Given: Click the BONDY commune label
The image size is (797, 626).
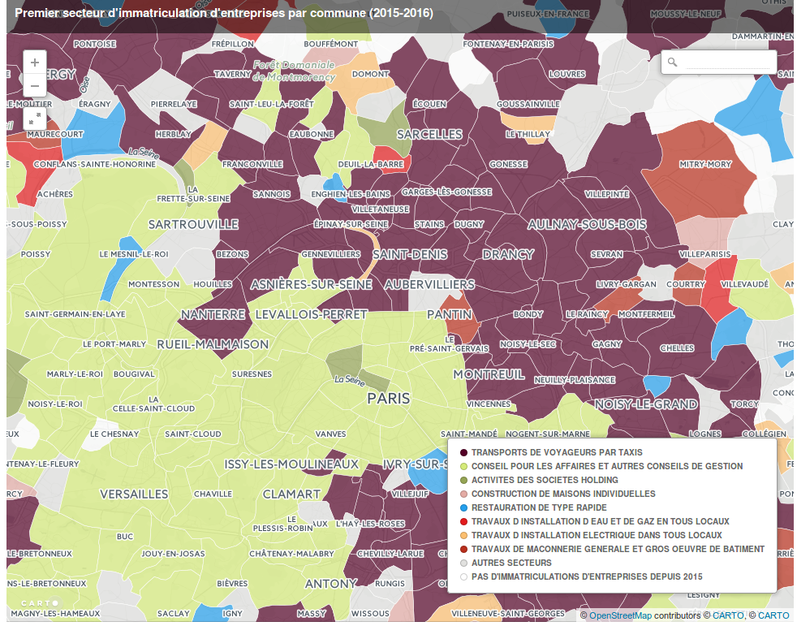Looking at the screenshot, I should tap(528, 314).
